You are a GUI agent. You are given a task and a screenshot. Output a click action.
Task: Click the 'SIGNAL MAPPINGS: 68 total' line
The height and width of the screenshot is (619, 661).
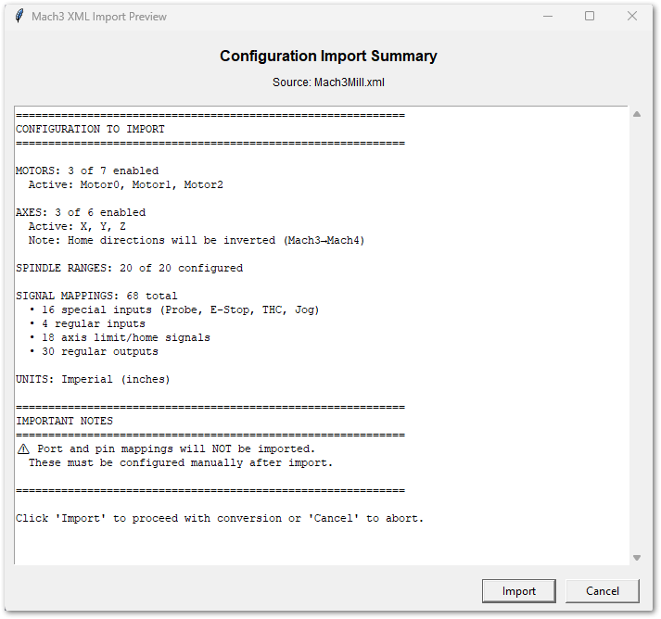(96, 296)
